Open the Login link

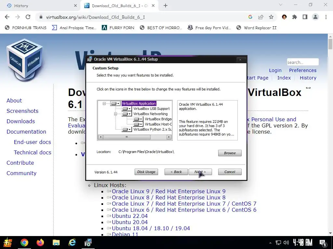point(275,70)
